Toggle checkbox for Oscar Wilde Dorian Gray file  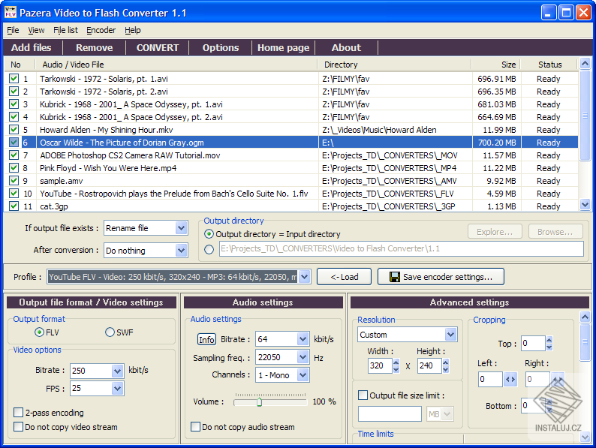point(14,143)
